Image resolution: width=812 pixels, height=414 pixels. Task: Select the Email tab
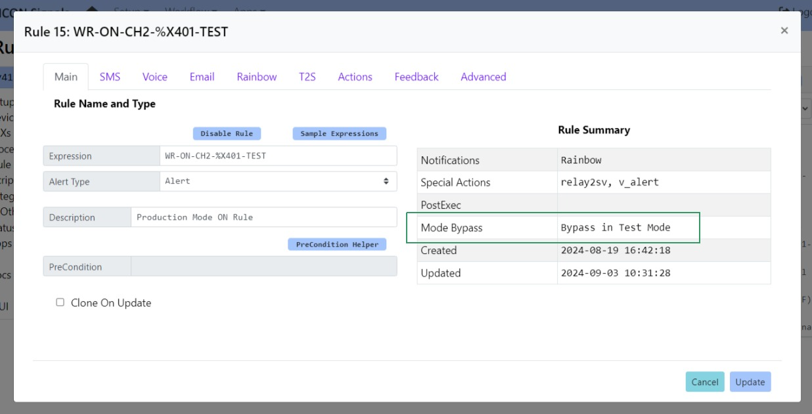point(202,77)
